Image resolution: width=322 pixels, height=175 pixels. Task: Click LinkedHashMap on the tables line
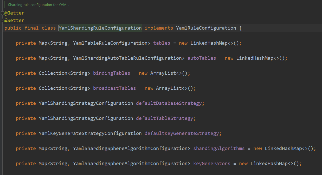[209, 43]
